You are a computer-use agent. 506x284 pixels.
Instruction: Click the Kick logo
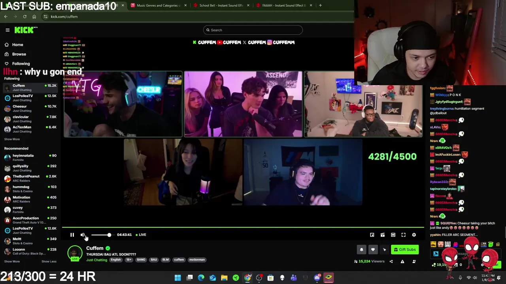pos(25,30)
